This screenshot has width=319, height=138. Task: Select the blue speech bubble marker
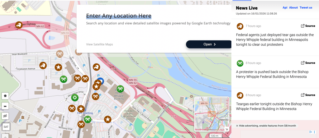click(x=101, y=81)
